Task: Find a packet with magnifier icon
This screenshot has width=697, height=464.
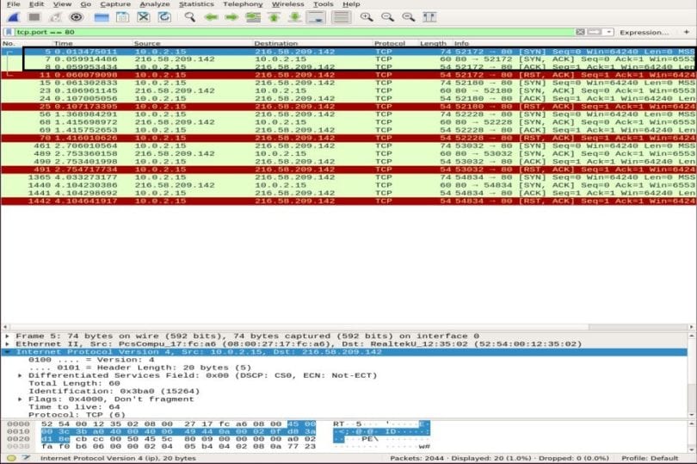Action: point(190,17)
